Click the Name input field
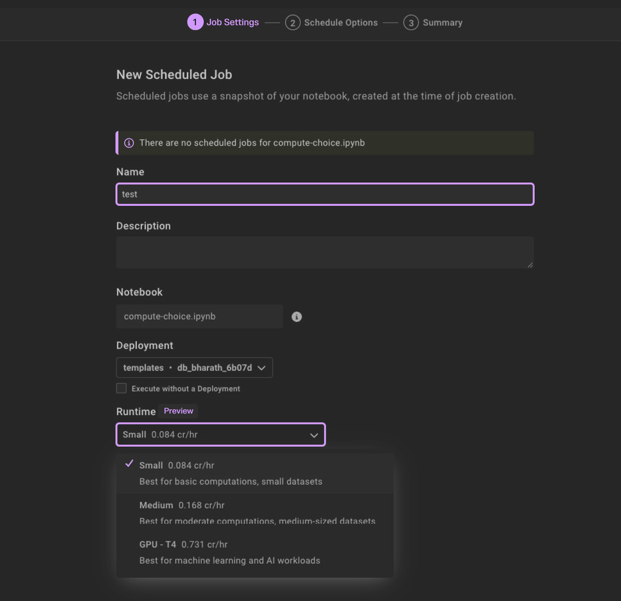The width and height of the screenshot is (621, 601). (x=324, y=194)
